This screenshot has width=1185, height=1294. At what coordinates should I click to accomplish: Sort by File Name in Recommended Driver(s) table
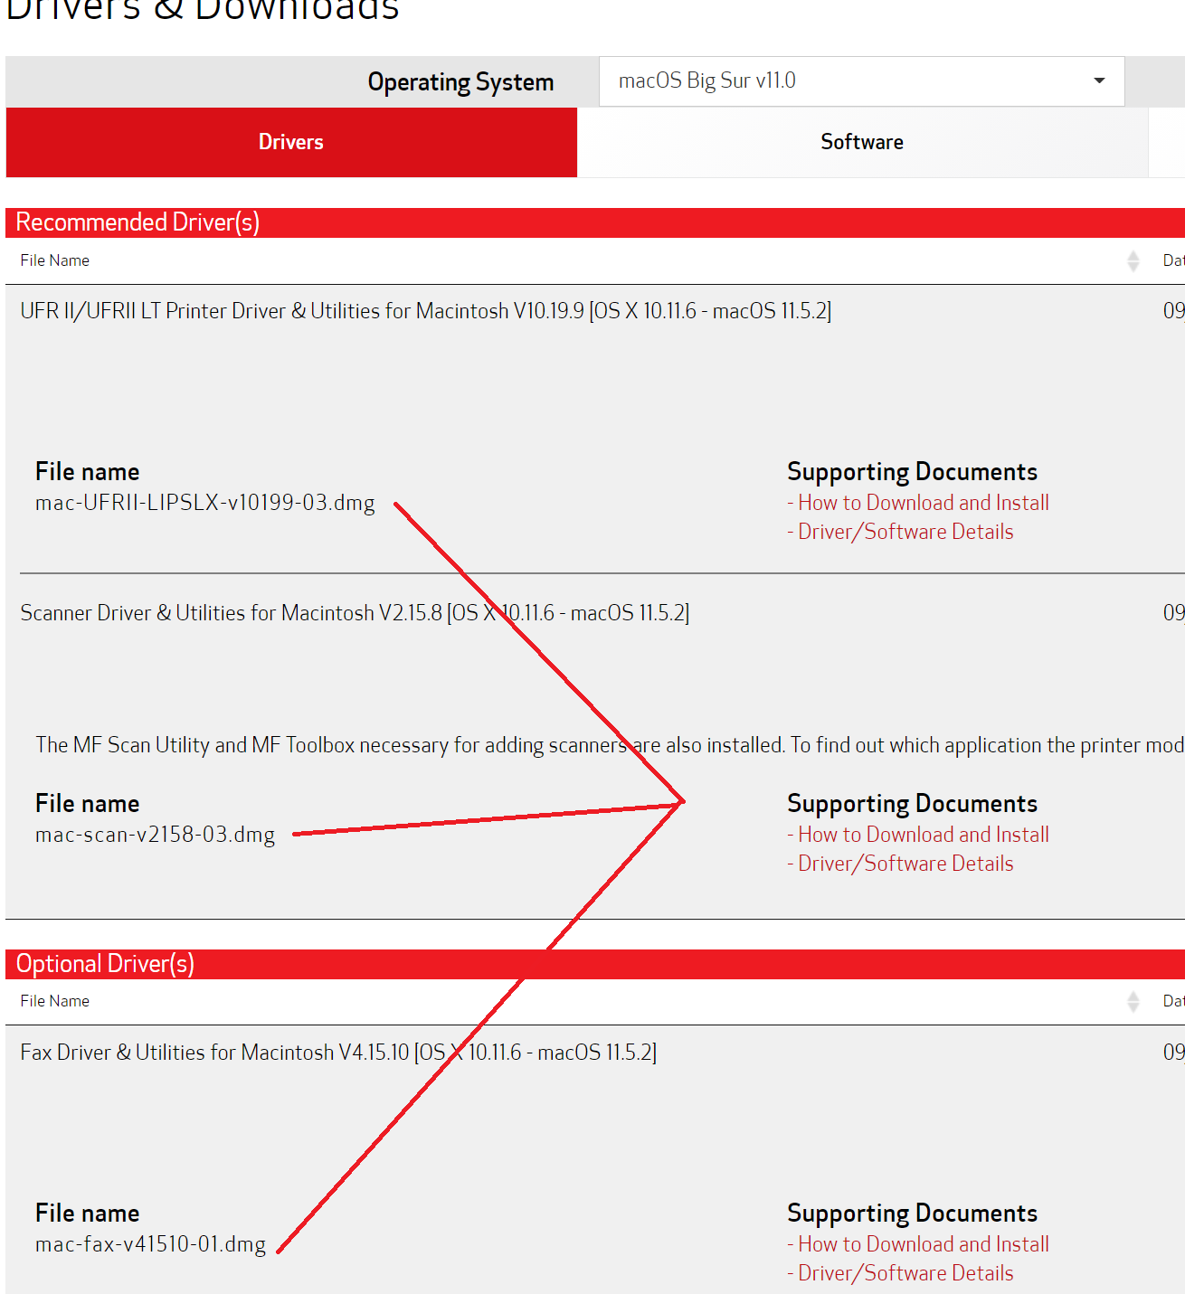pyautogui.click(x=55, y=260)
